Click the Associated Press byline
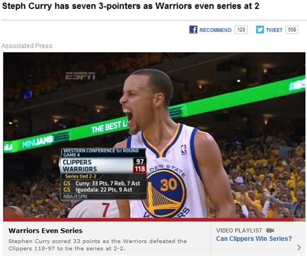Viewport: 307px width, 256px height. point(27,46)
